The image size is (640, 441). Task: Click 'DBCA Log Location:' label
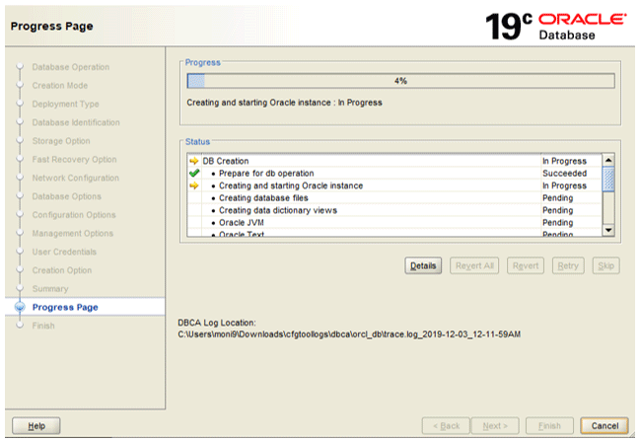217,323
